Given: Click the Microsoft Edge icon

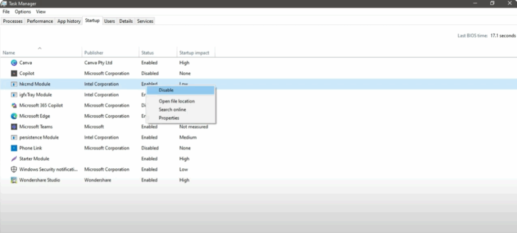Looking at the screenshot, I should [x=14, y=116].
